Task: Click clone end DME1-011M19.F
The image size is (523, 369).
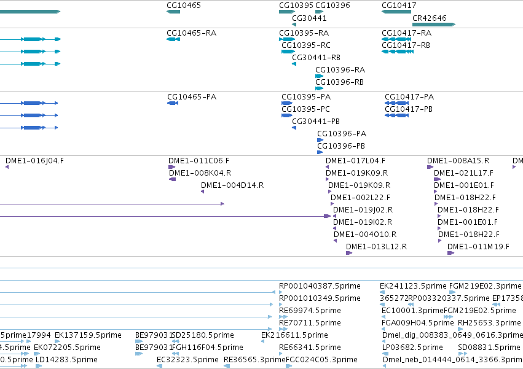Action: (x=478, y=247)
